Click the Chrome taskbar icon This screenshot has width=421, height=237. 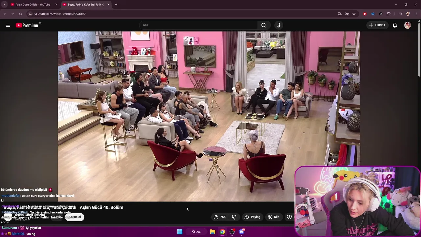click(222, 232)
